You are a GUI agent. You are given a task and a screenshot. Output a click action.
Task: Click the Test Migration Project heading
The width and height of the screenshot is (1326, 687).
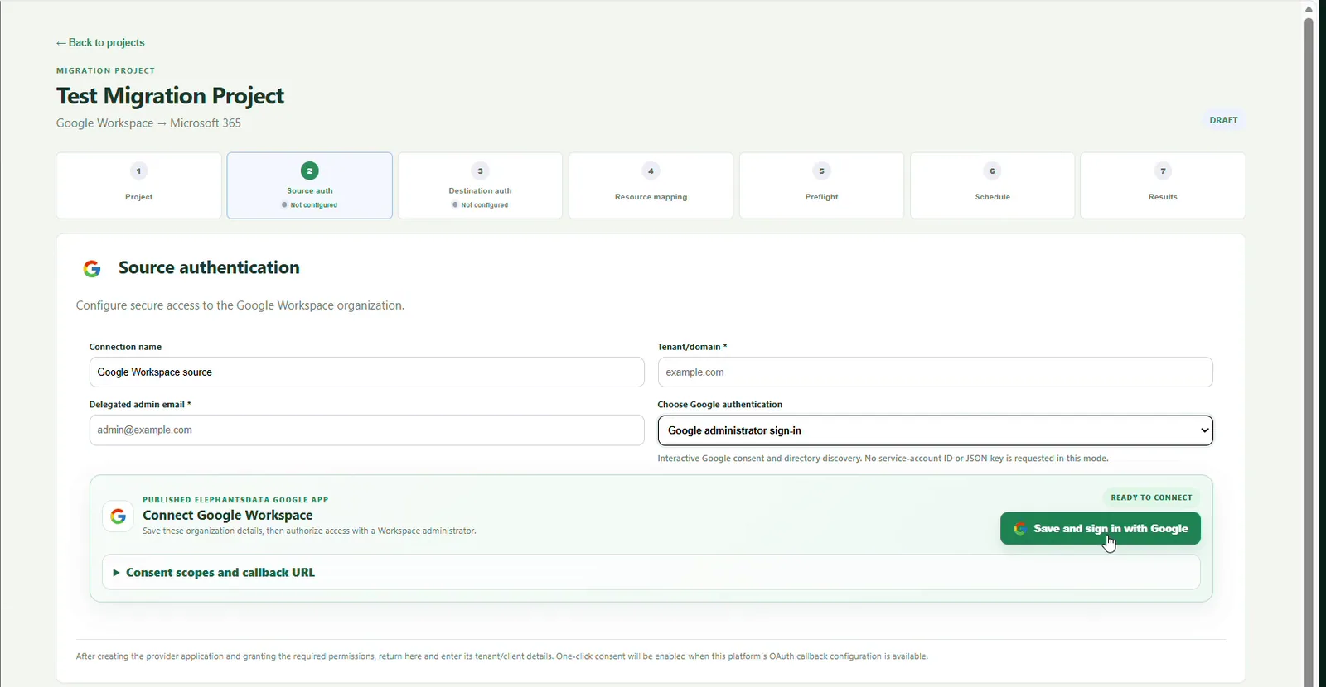[x=170, y=96]
